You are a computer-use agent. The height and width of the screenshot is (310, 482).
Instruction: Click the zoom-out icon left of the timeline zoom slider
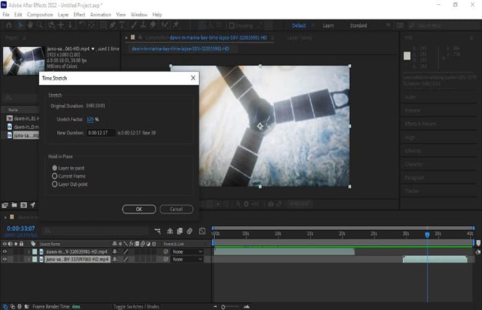tap(215, 307)
